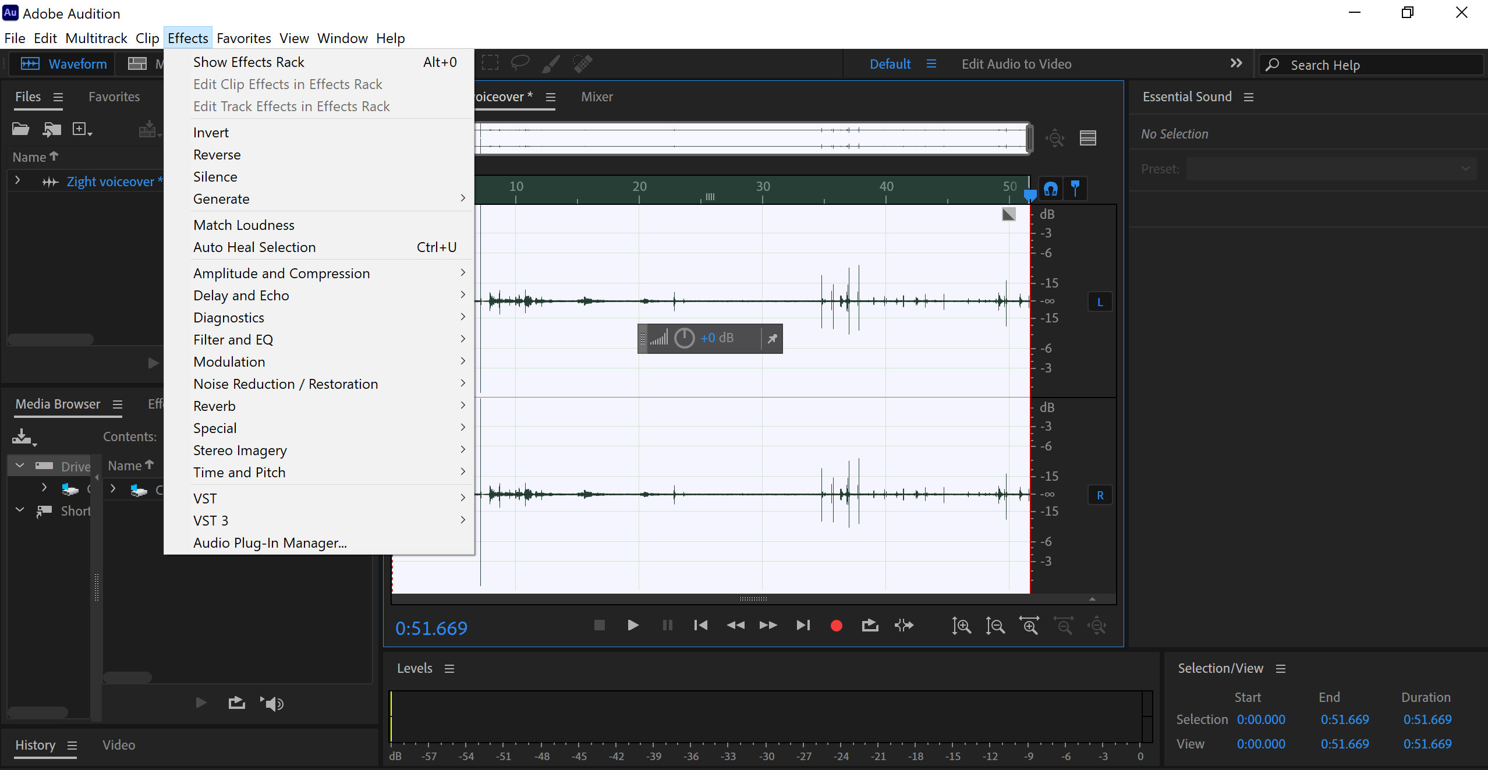Toggle the left channel L button
This screenshot has height=770, width=1488.
[1100, 302]
